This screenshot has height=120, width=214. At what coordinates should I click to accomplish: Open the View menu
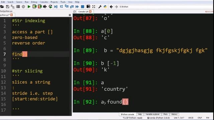click(x=70, y=2)
